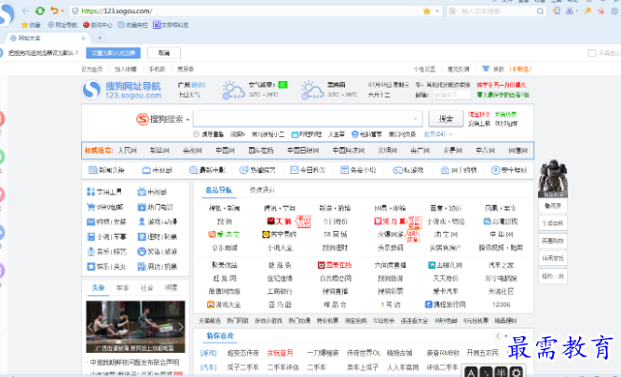Screen dimensions: 621x377
Task: Click the shield icon in address bar
Action: click(x=76, y=11)
